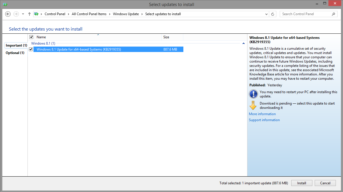Switch to the Important (1) tab
The height and width of the screenshot is (192, 343).
[16, 45]
